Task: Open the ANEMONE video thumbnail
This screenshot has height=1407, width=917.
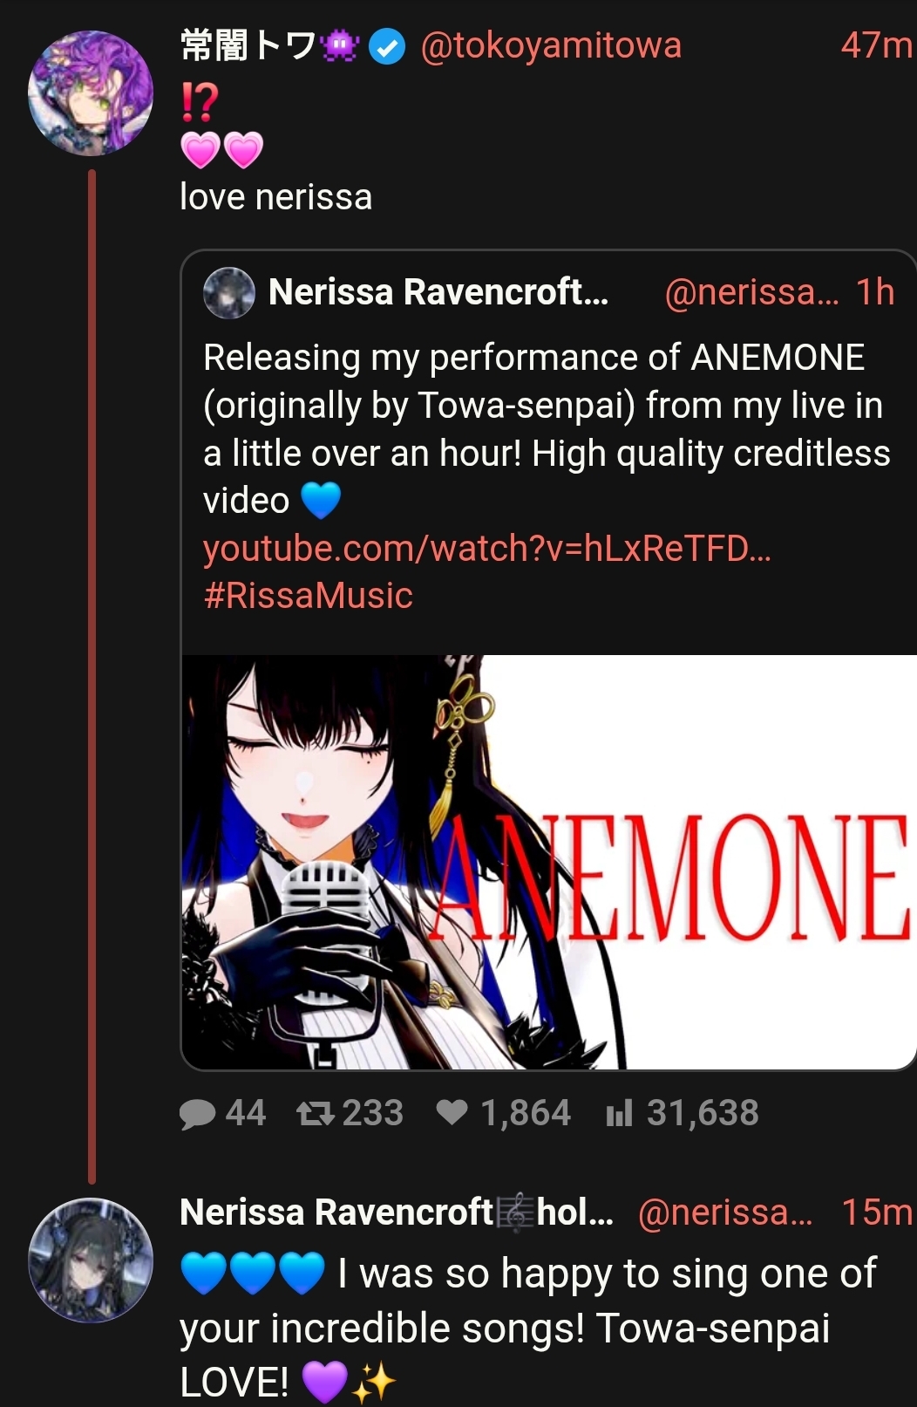Action: point(549,862)
